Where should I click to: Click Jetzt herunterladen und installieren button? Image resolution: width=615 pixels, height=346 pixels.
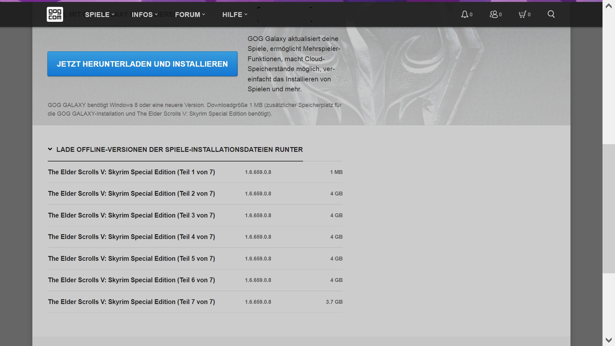pyautogui.click(x=142, y=64)
